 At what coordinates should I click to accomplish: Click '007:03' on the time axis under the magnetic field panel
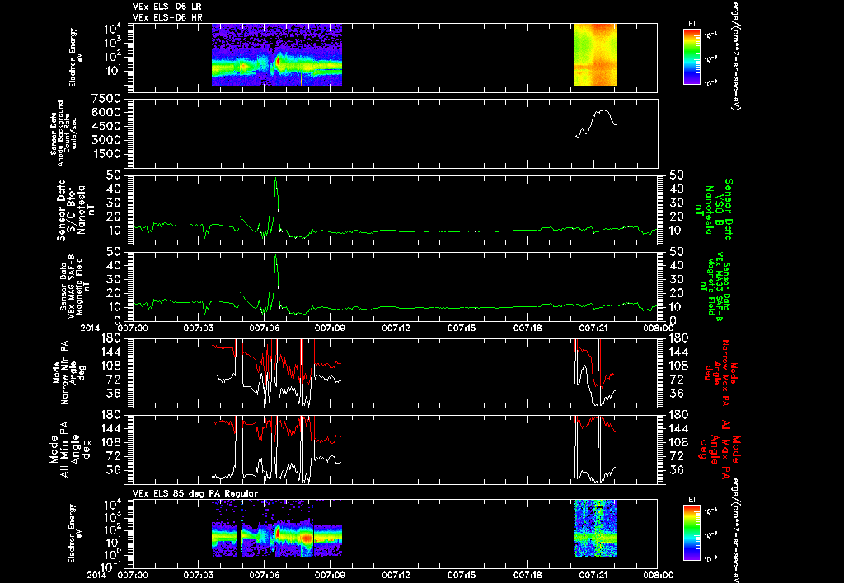[x=198, y=327]
